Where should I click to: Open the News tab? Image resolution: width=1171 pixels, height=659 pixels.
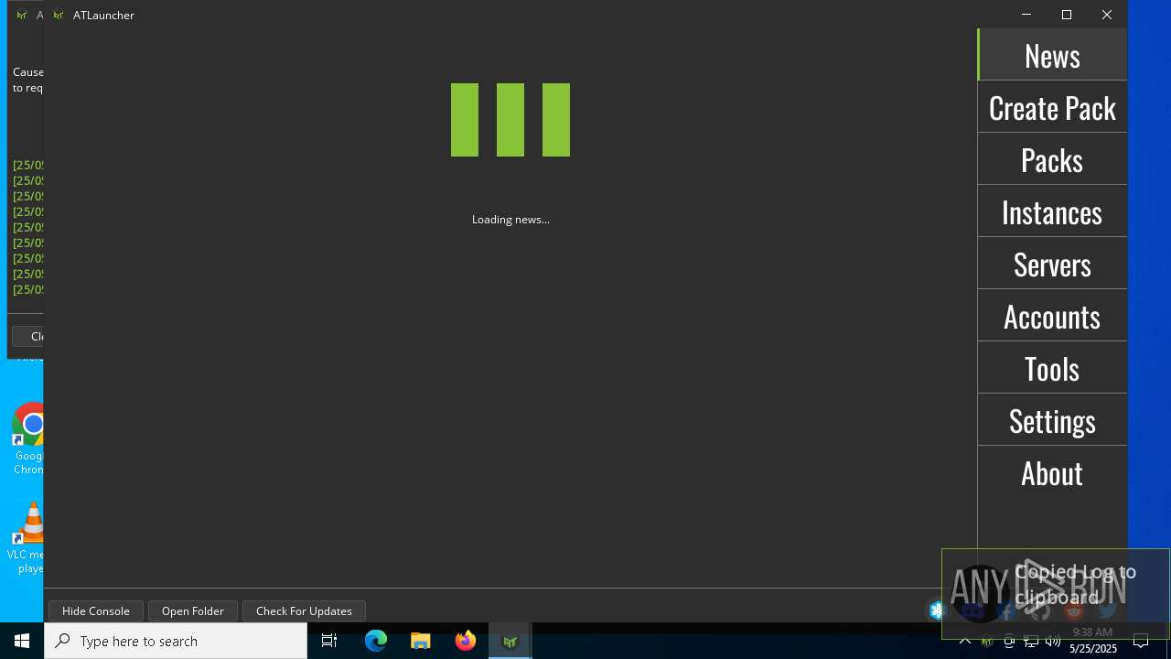click(1052, 55)
